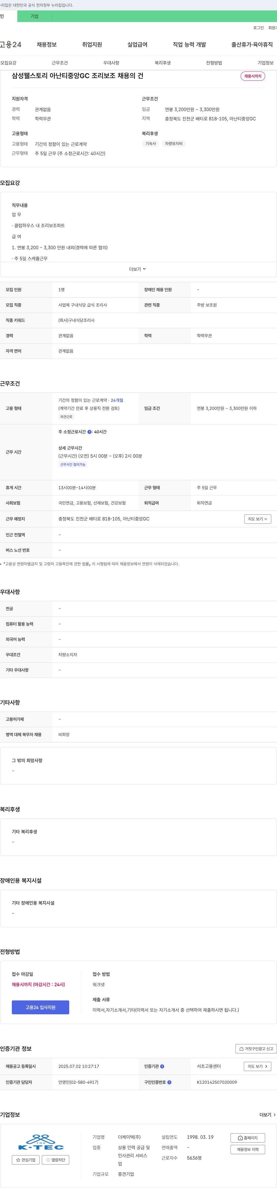Click the 인증기관 help icon
Viewport: 277px width, 1188px height.
click(162, 1067)
